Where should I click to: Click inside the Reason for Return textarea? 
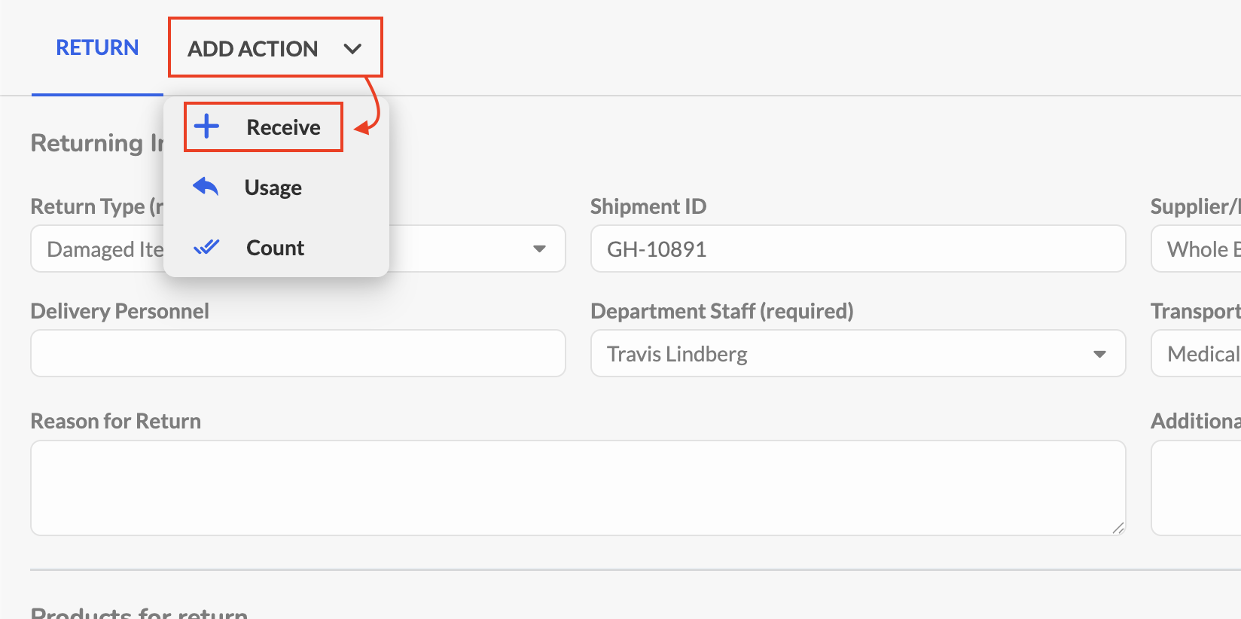click(x=578, y=488)
